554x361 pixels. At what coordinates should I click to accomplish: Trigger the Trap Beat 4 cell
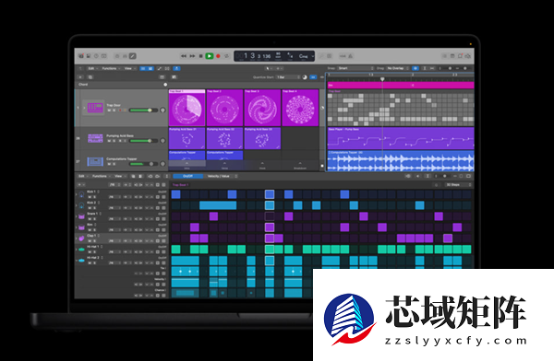tap(300, 108)
